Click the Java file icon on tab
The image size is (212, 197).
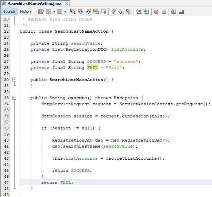(x=4, y=4)
